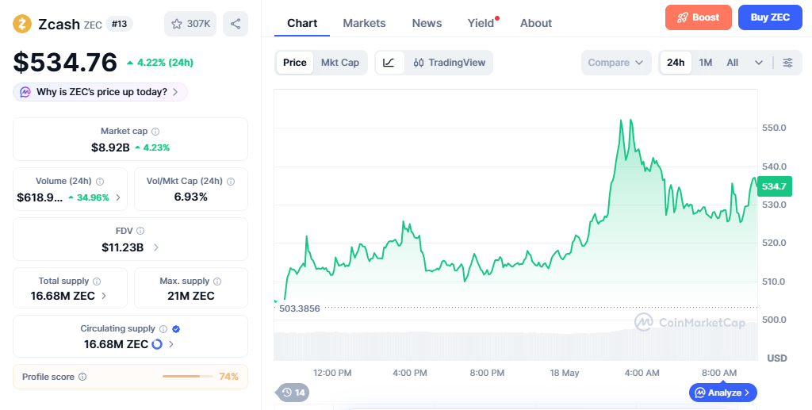812x410 pixels.
Task: Open 'Why is ZEC's price up today?'
Action: point(101,92)
